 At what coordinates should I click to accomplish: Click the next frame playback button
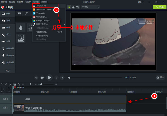(42, 78)
